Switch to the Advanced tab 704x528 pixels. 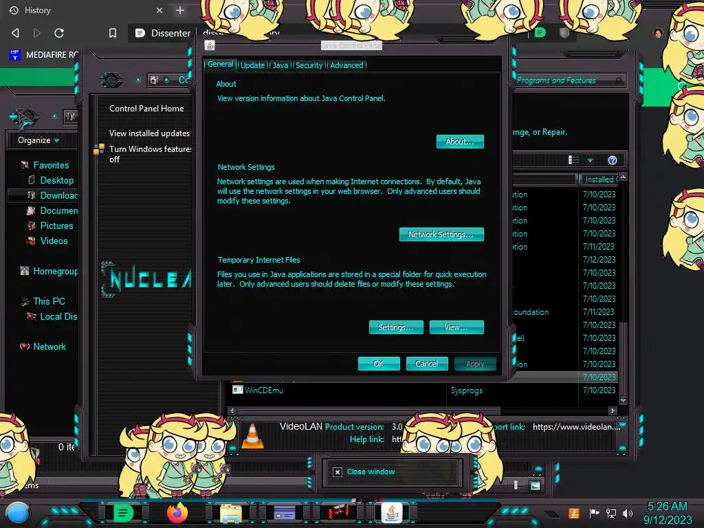click(x=346, y=65)
